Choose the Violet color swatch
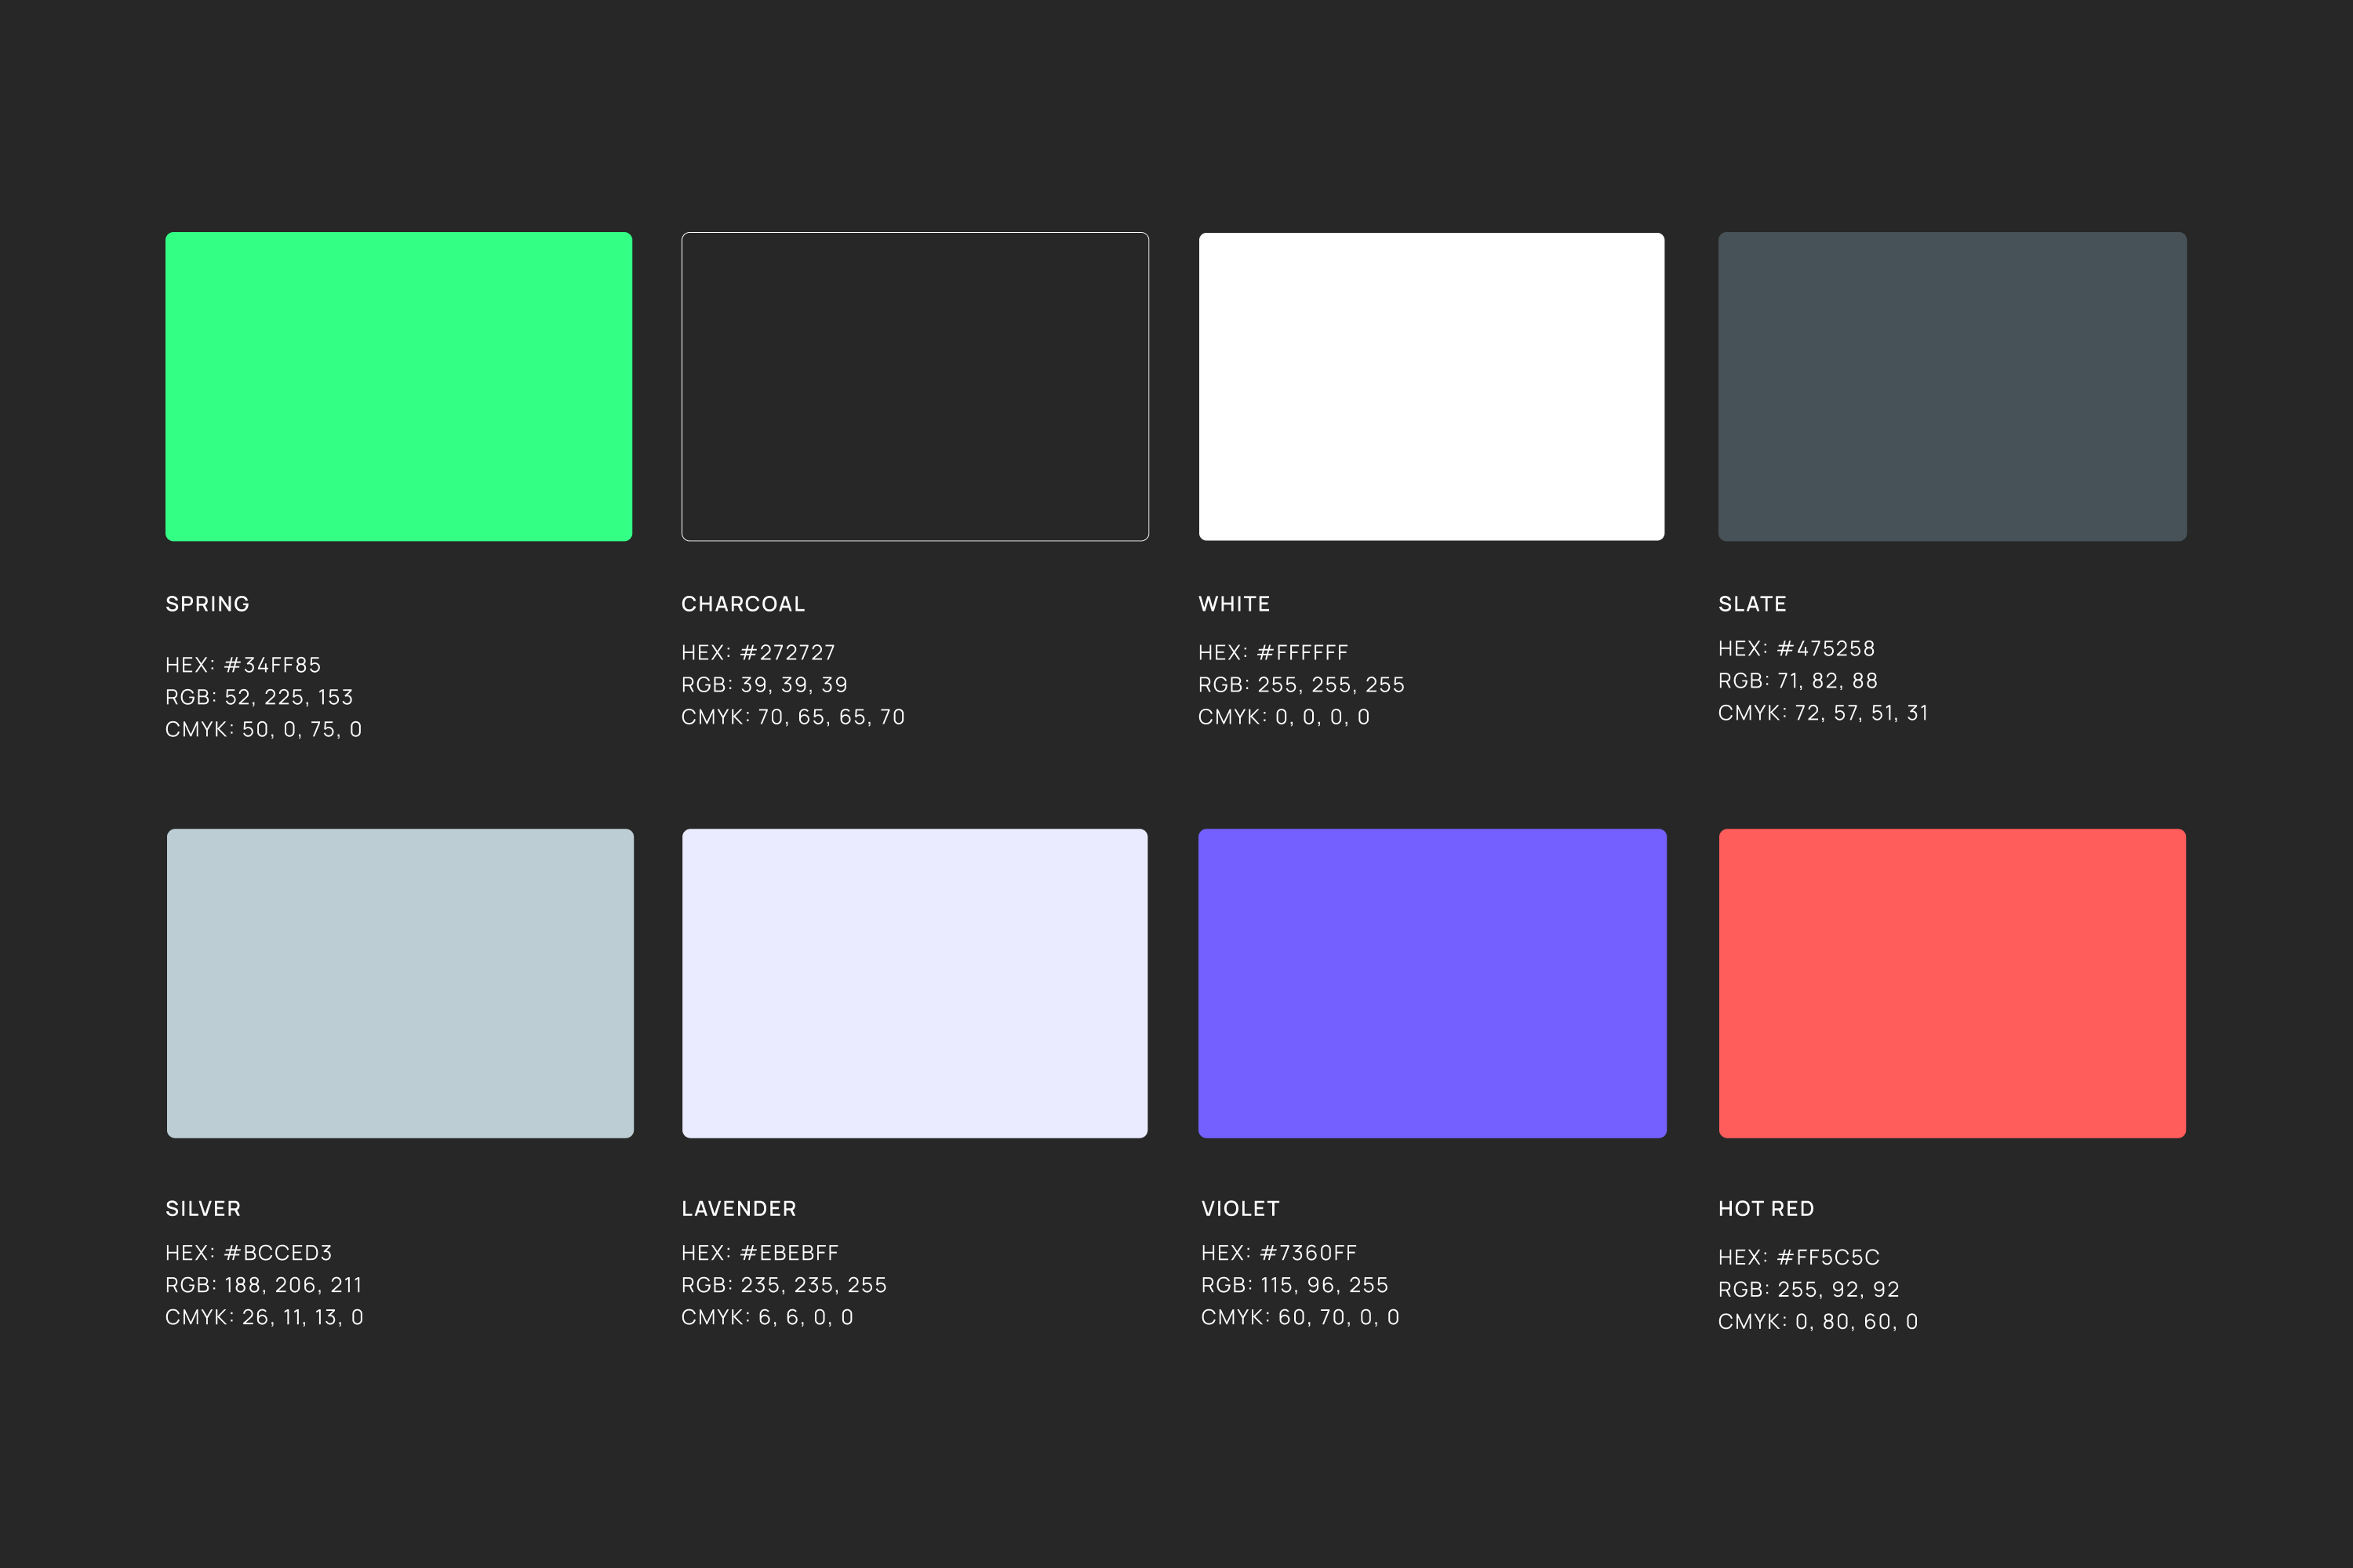 (1431, 983)
